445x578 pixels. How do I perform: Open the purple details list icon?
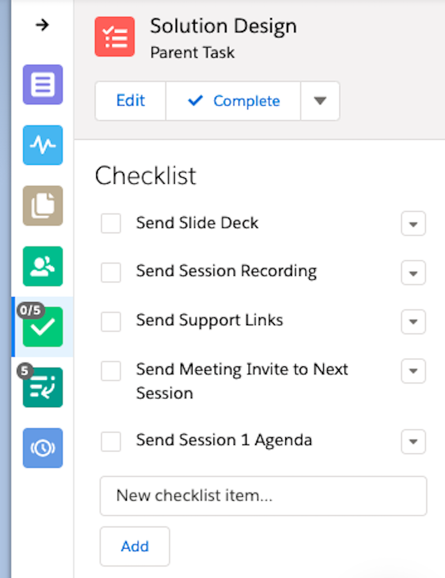[x=43, y=85]
